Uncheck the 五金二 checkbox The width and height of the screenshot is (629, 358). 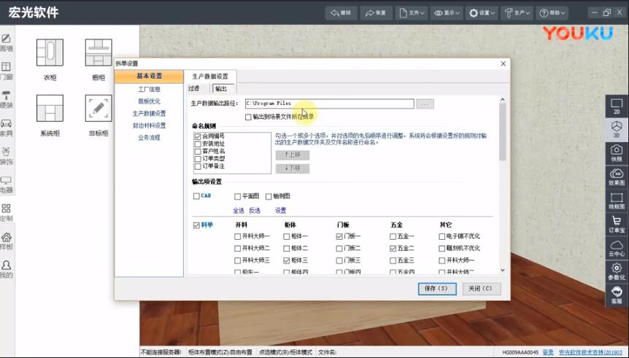click(x=393, y=249)
